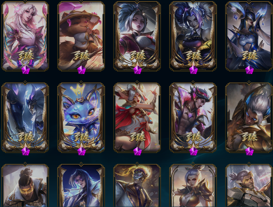Viewport: 273px width, 207px height.
Task: Click purple gem under icy dark beast card
Action: pyautogui.click(x=26, y=151)
